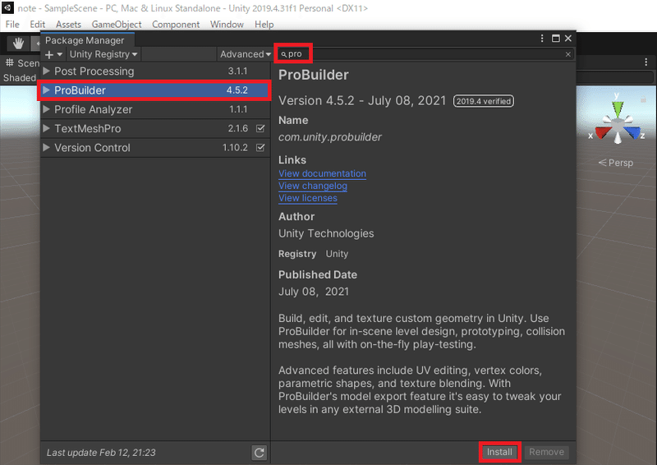The height and width of the screenshot is (465, 657).
Task: Expand the Version Control package versions
Action: pos(47,148)
